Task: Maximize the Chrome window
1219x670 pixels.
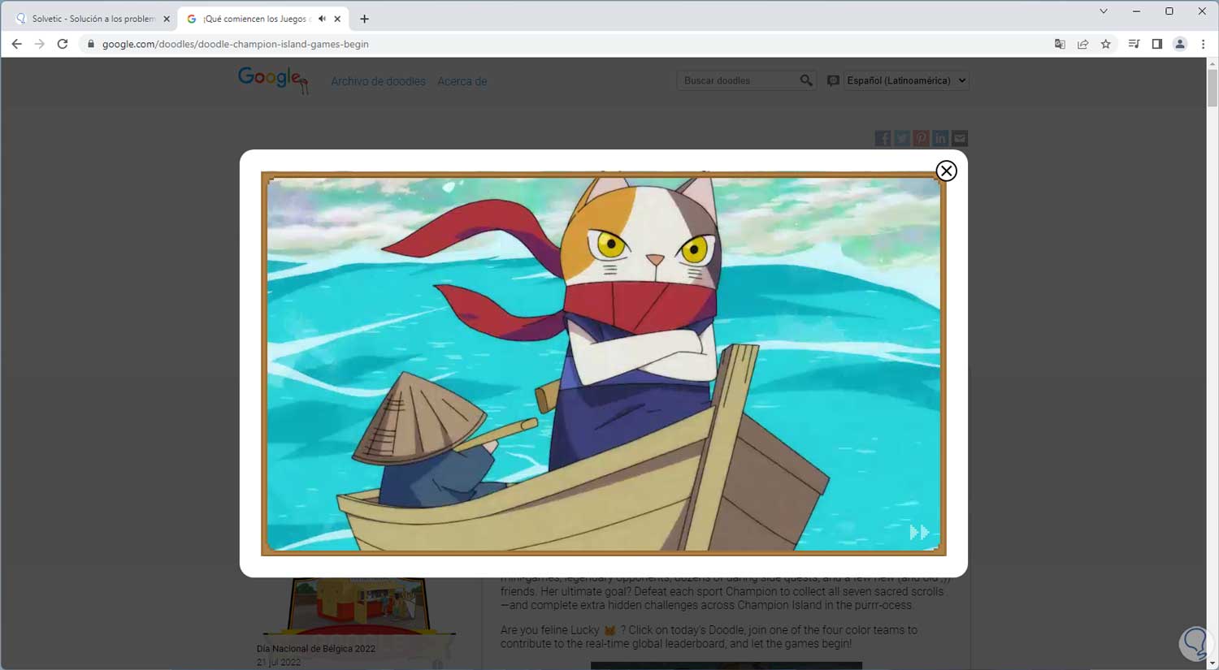Action: pos(1169,11)
